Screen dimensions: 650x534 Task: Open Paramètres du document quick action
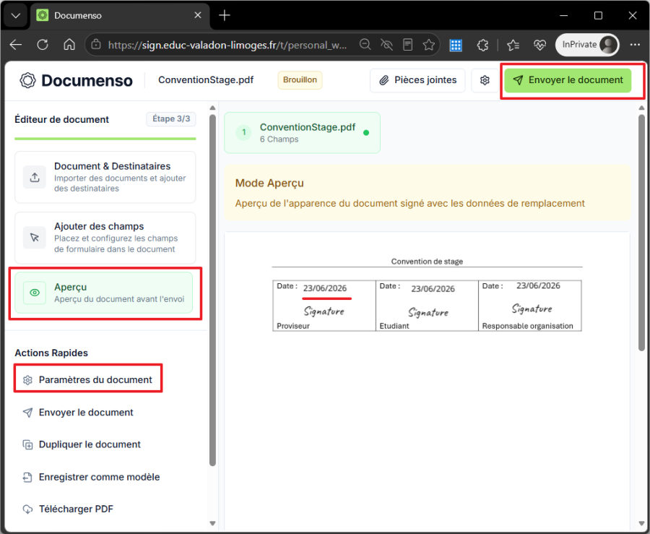88,380
